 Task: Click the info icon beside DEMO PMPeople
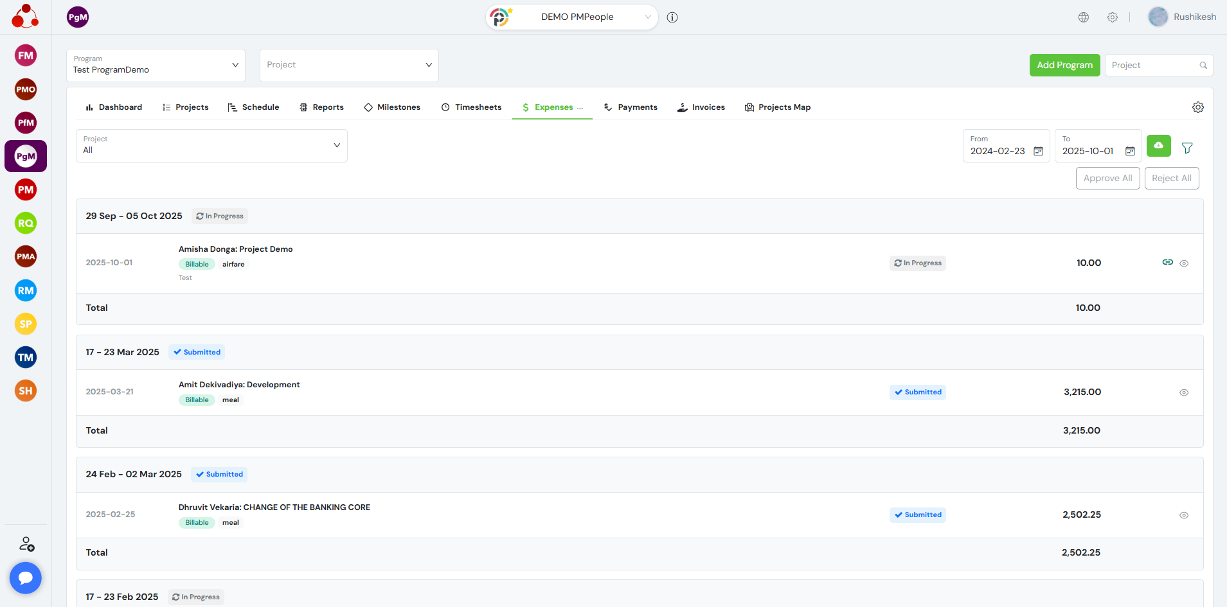point(672,17)
